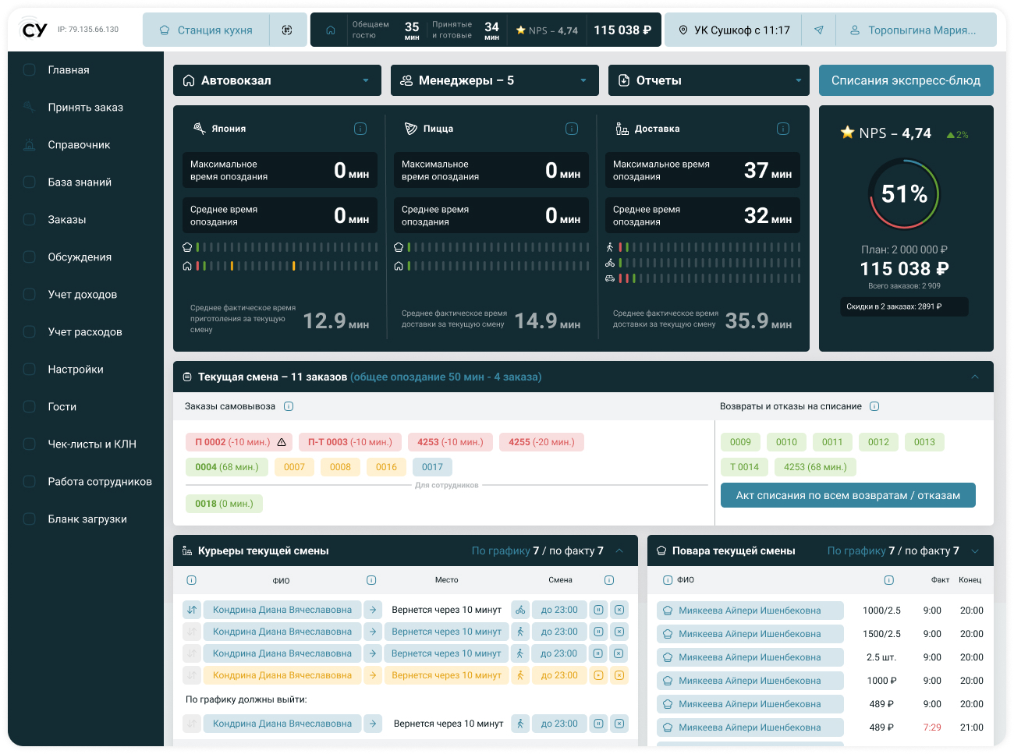Click the СУ logo in the header

(x=33, y=29)
